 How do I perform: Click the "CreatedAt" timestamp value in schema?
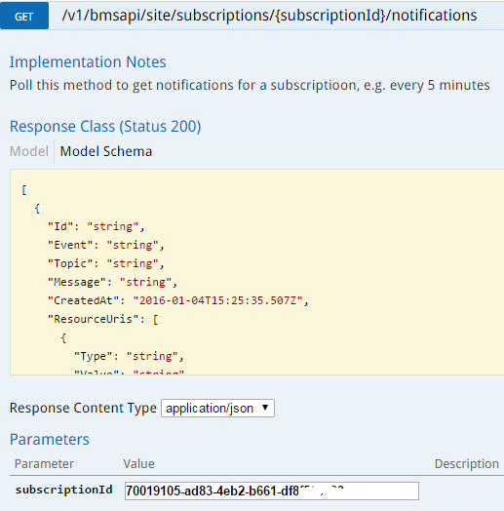click(x=218, y=300)
